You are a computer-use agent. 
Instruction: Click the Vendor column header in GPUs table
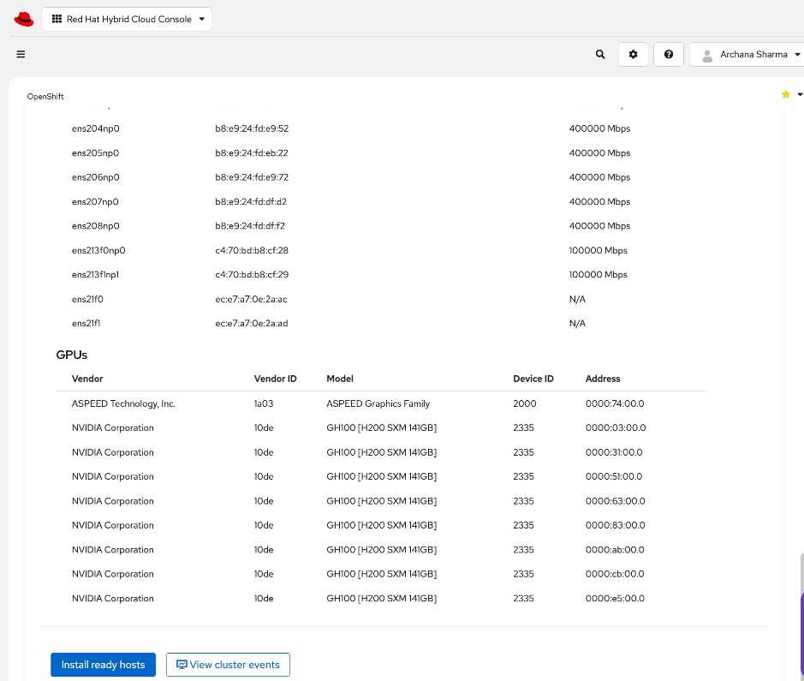click(x=87, y=379)
